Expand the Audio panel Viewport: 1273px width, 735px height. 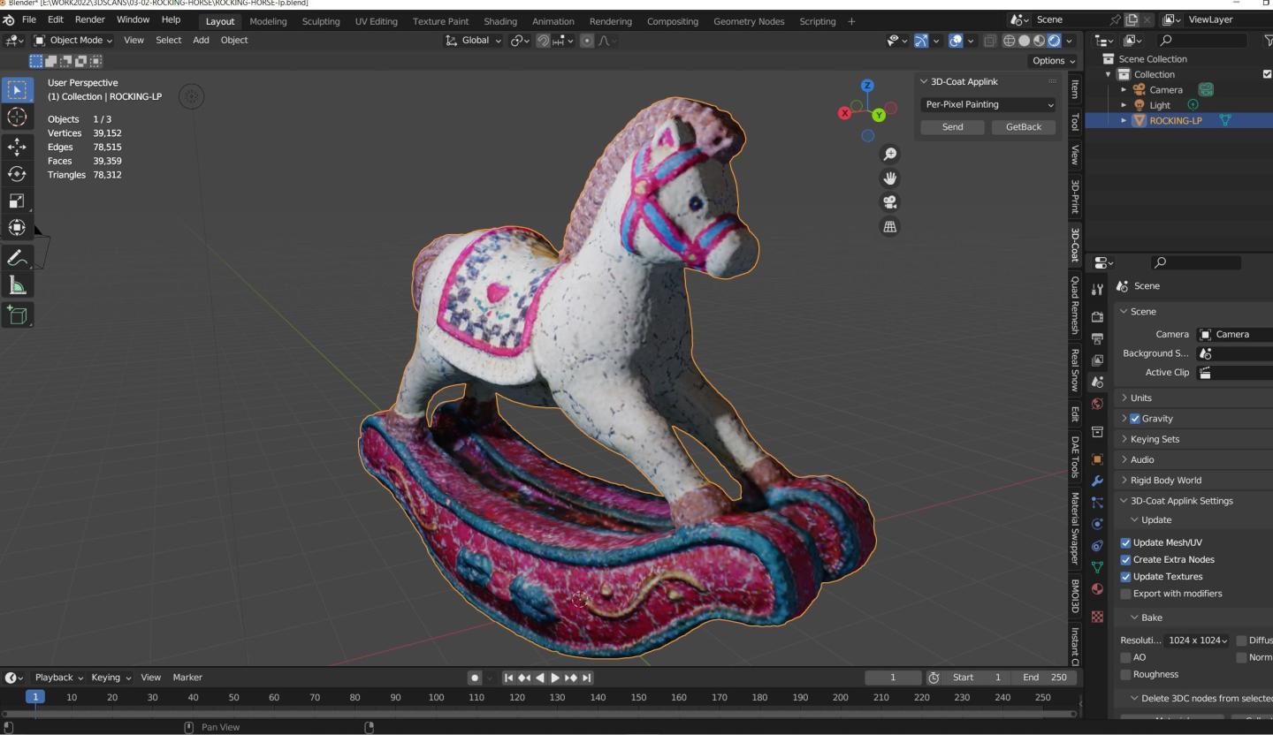(x=1142, y=459)
